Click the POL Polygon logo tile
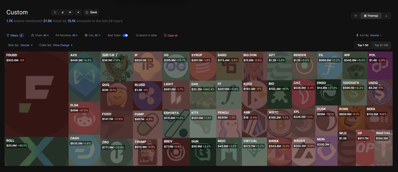 [x=380, y=65]
